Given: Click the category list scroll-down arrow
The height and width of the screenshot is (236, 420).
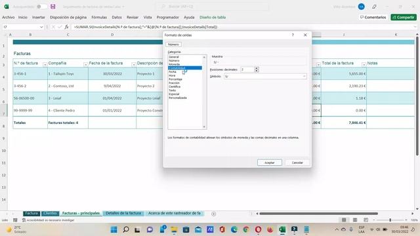Looking at the screenshot, I should click(x=204, y=127).
